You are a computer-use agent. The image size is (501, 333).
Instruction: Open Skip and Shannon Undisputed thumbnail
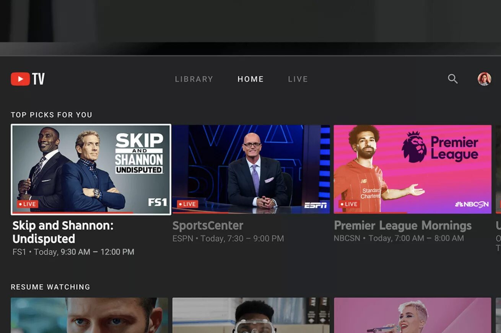[x=91, y=169]
